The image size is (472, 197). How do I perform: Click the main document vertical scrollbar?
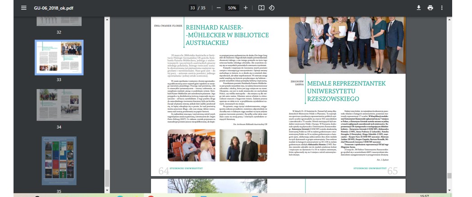[x=449, y=176]
